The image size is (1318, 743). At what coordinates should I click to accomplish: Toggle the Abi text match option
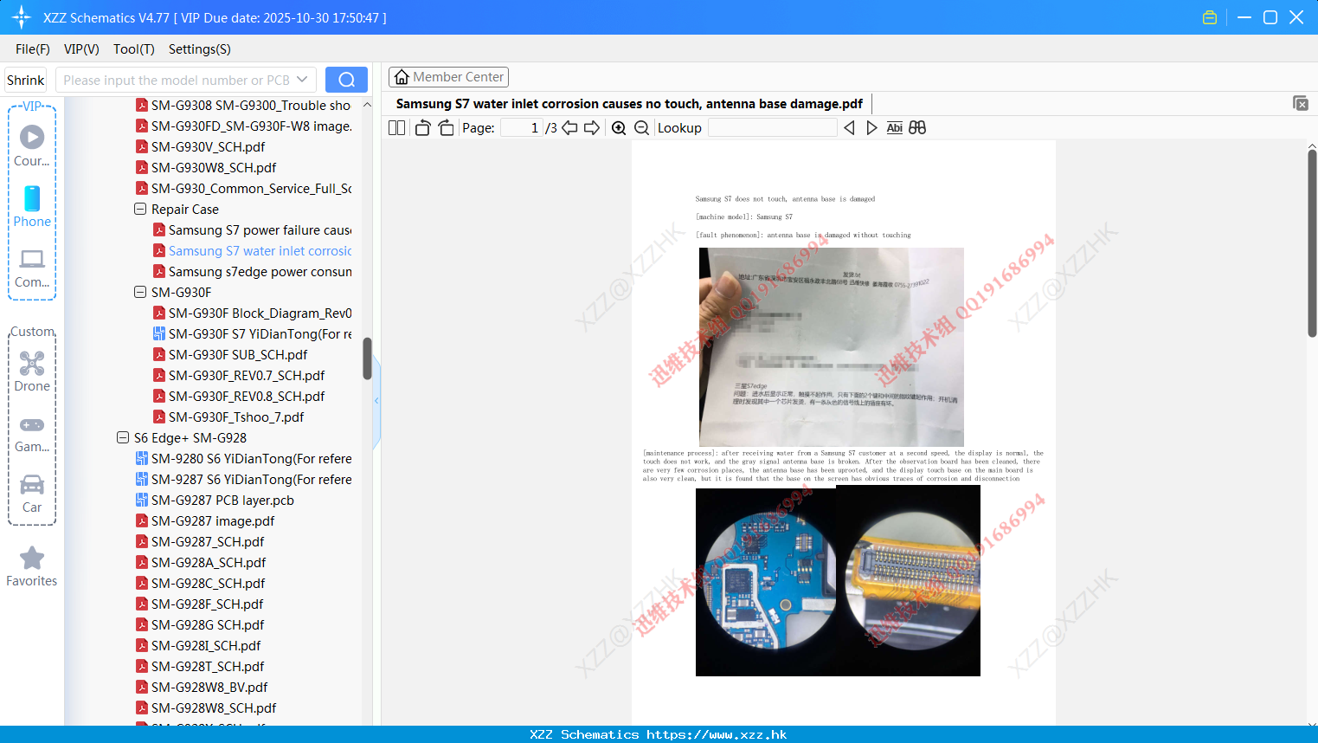tap(894, 127)
